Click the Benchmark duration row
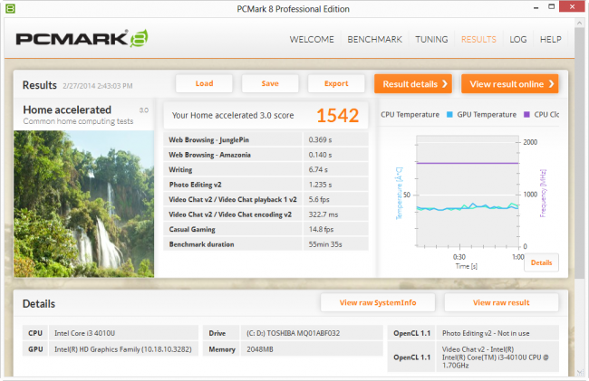 pyautogui.click(x=266, y=244)
